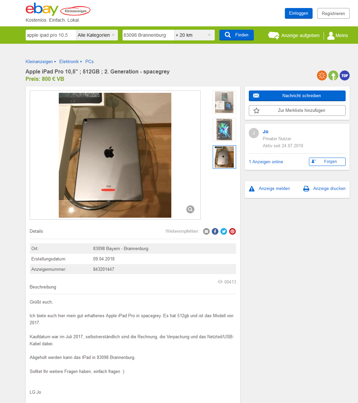Open the Meins account menu

338,35
